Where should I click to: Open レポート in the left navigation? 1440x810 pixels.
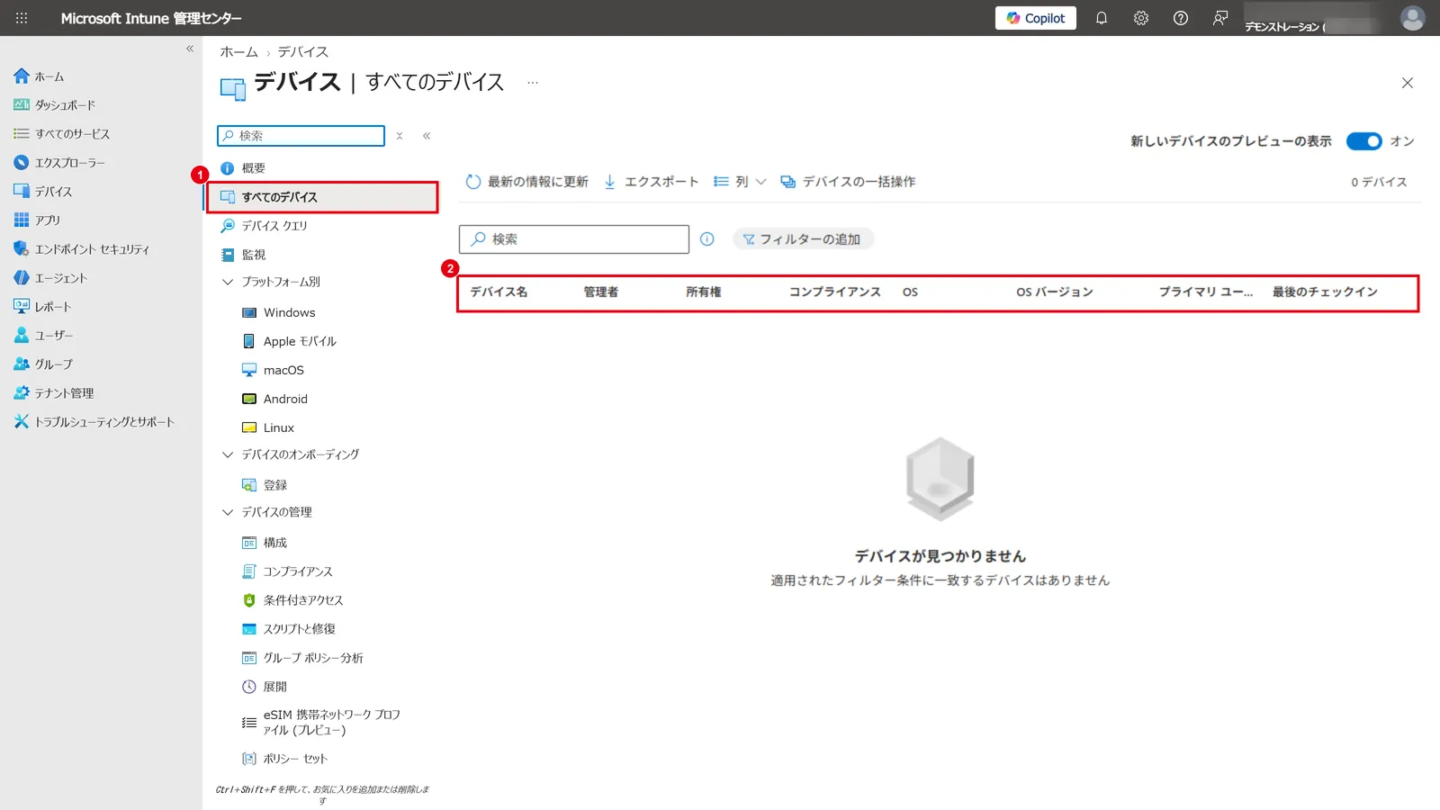[x=42, y=307]
